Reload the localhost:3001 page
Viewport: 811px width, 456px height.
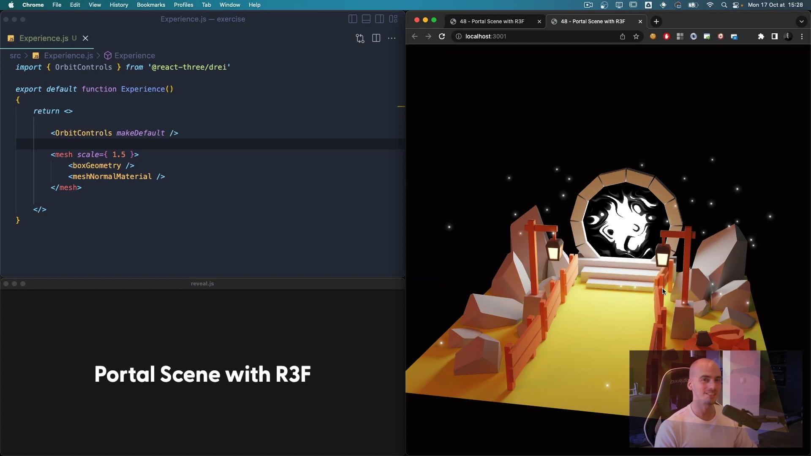(x=442, y=37)
